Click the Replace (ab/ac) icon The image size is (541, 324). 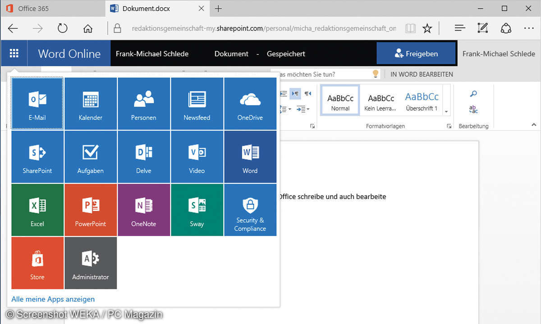point(473,109)
